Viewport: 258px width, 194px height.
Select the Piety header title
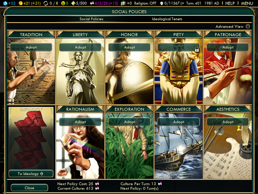pyautogui.click(x=179, y=35)
